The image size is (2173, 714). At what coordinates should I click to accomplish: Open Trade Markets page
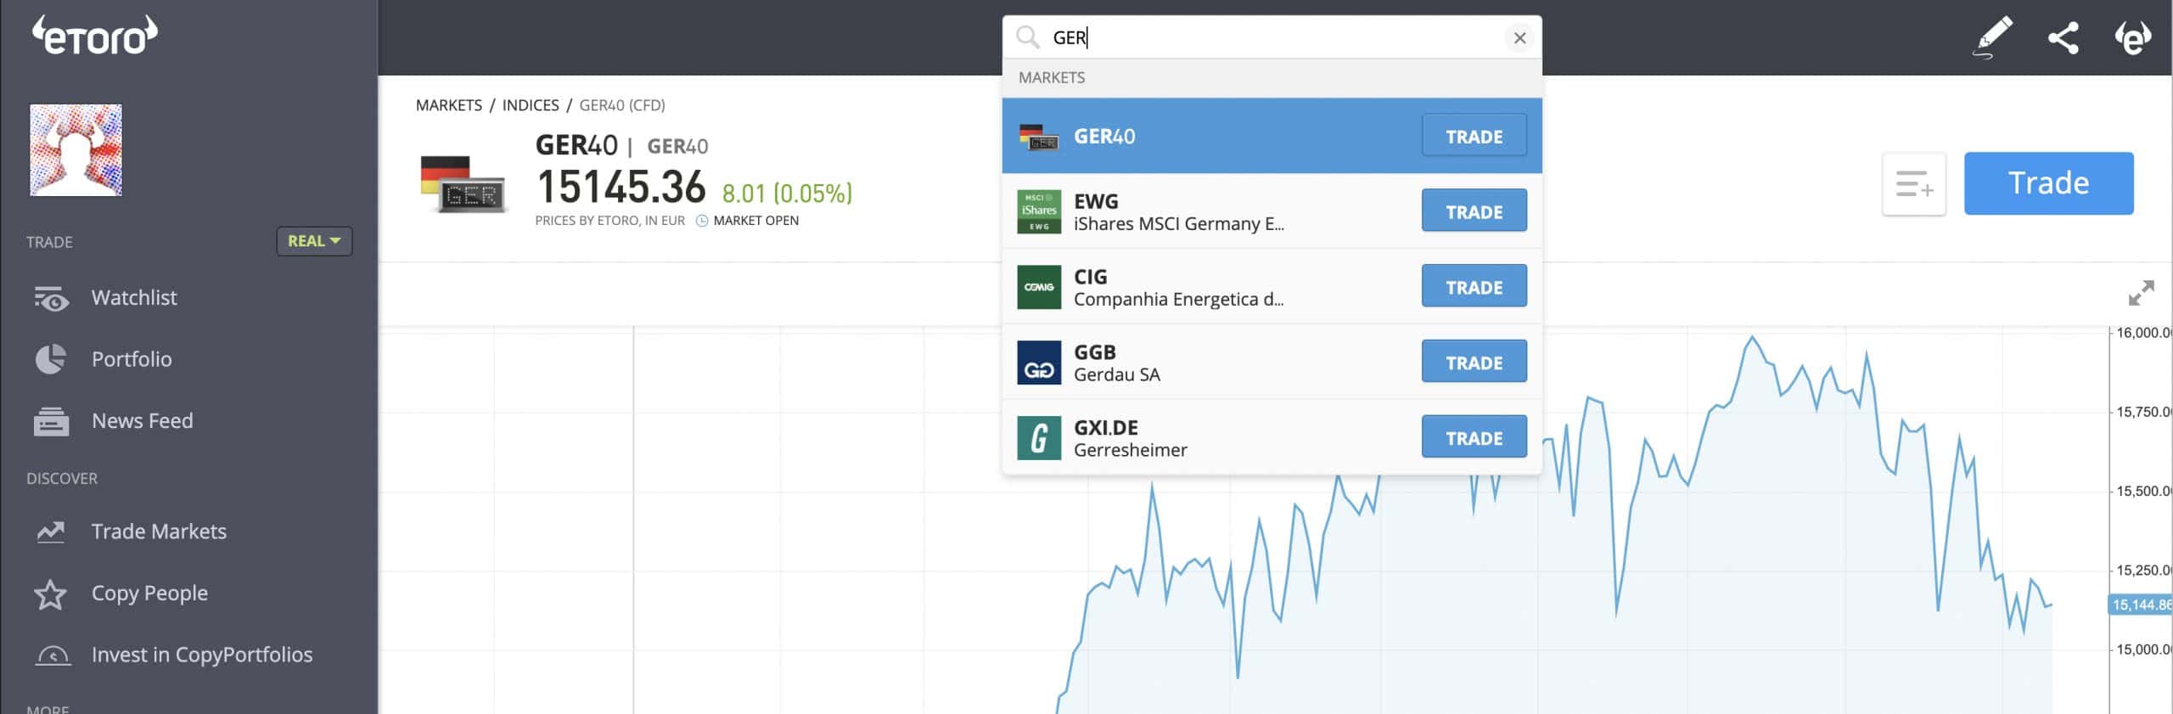click(159, 531)
